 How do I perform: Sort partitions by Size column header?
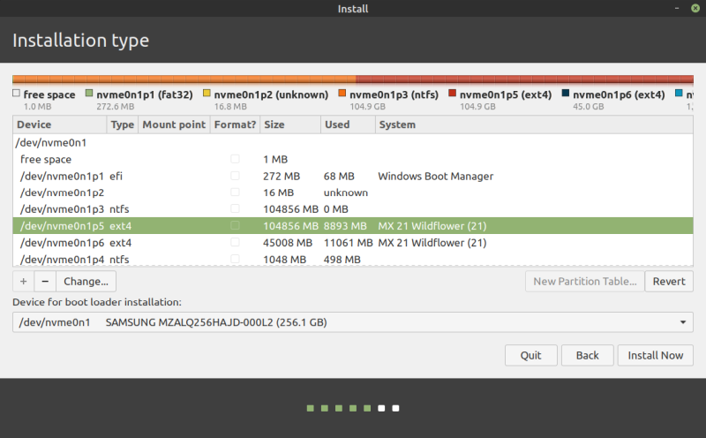pos(289,125)
